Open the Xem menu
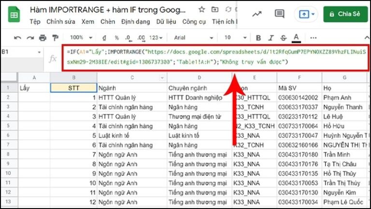 coord(88,22)
